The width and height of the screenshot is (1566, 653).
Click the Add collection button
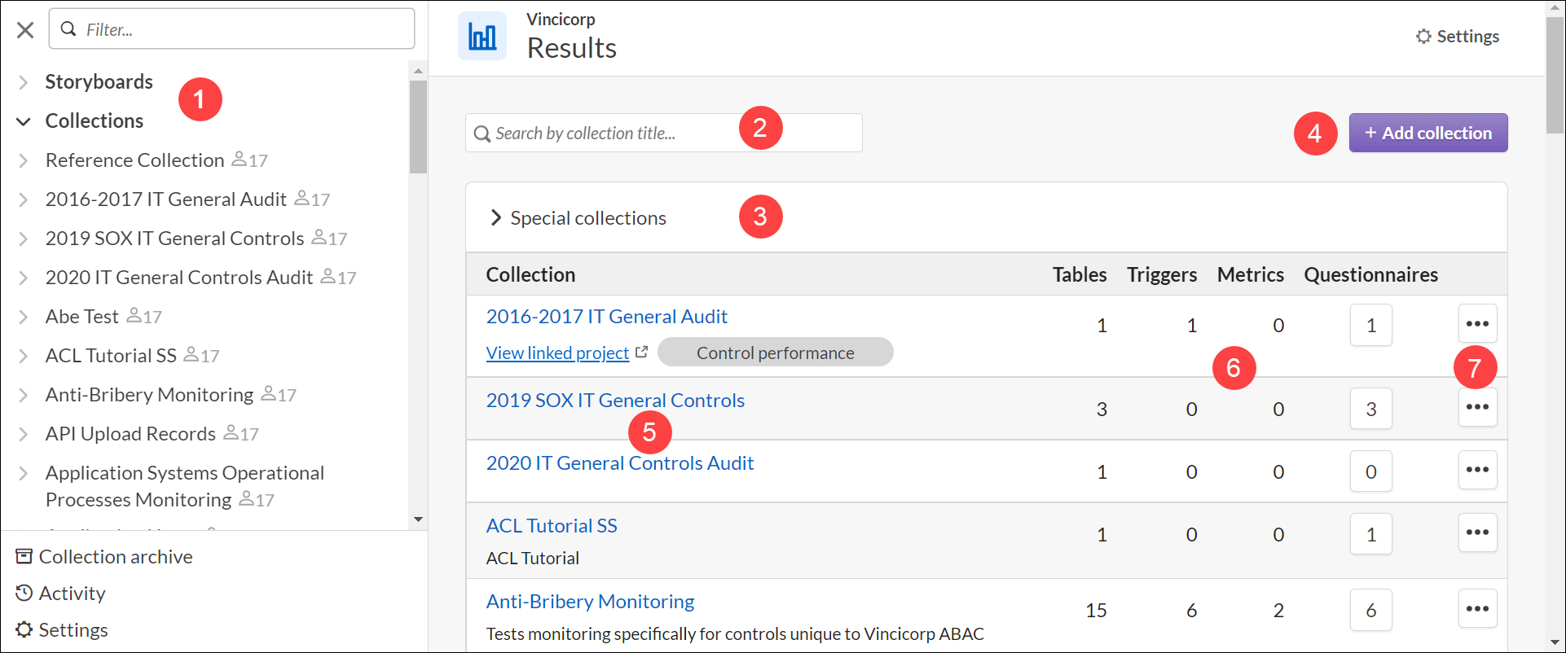click(1427, 133)
